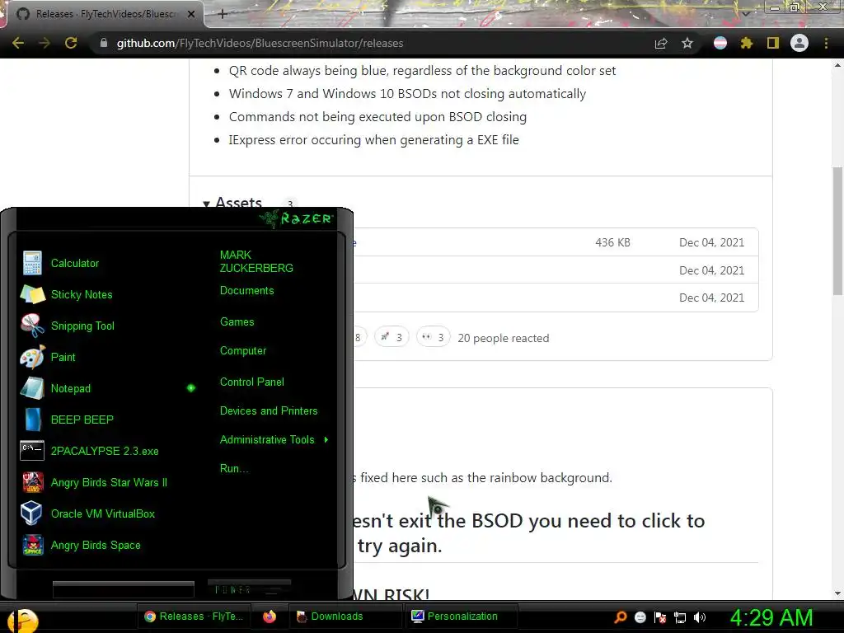Viewport: 844px width, 633px height.
Task: Open the Snipping Tool entry
Action: point(82,326)
